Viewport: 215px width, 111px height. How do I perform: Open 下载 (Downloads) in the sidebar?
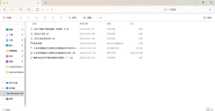pos(11,35)
